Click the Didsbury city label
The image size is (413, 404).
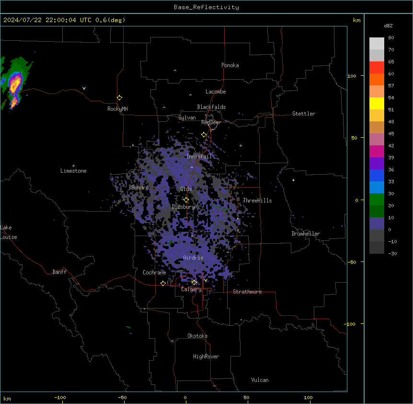coord(184,207)
